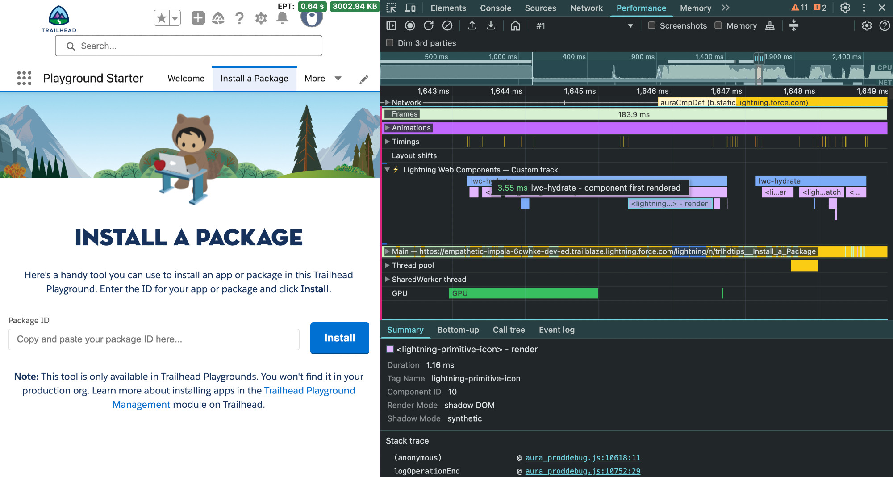Click the blue Install button
The image size is (893, 477).
(x=340, y=338)
